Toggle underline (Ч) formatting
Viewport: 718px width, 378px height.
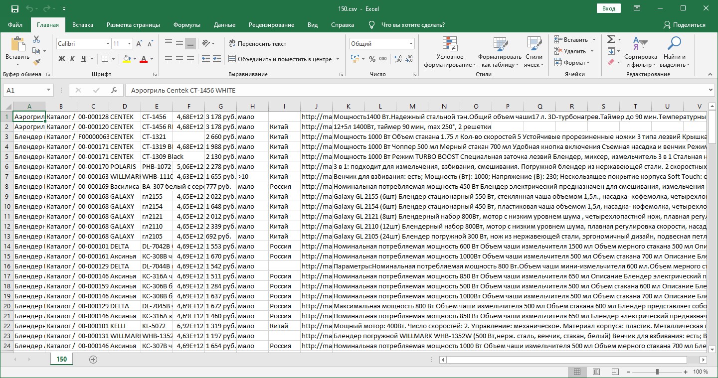(83, 59)
